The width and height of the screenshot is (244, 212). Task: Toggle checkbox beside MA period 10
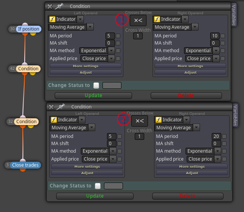point(223,36)
